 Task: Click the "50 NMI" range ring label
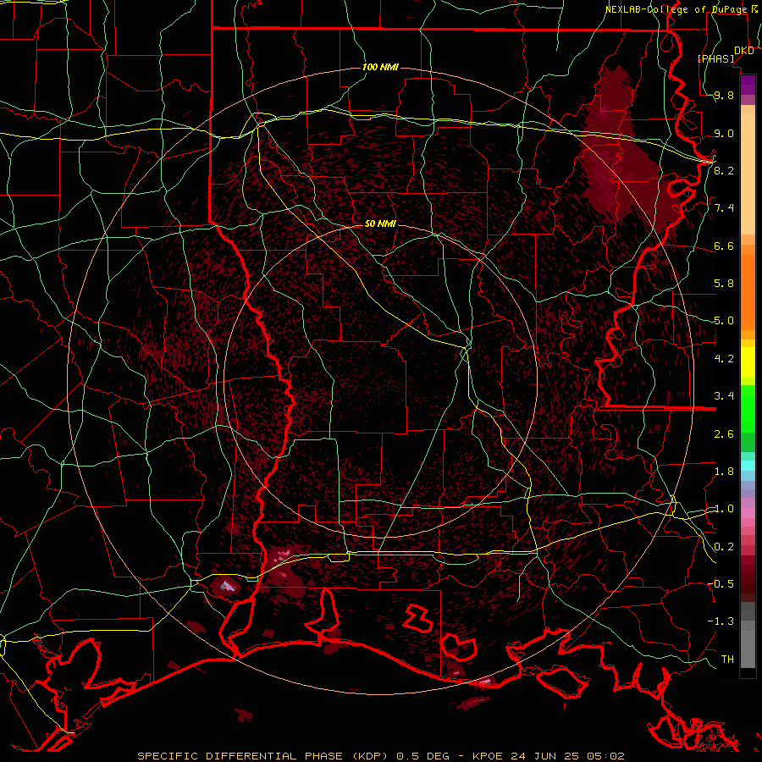380,224
